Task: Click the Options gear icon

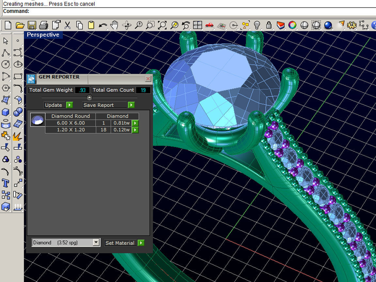Action: coord(352,25)
